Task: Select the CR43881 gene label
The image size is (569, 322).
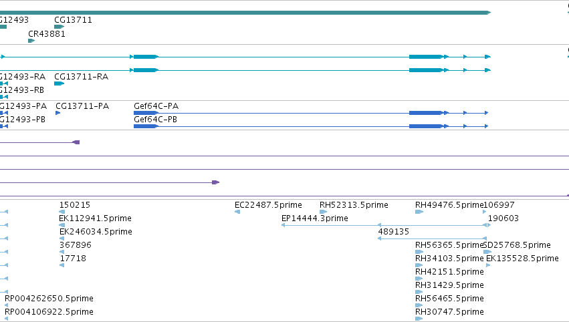Action: (x=47, y=33)
